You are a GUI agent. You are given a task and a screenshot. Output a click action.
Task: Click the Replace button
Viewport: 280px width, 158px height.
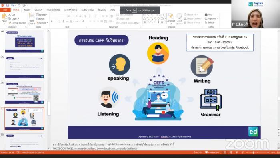click(212, 18)
